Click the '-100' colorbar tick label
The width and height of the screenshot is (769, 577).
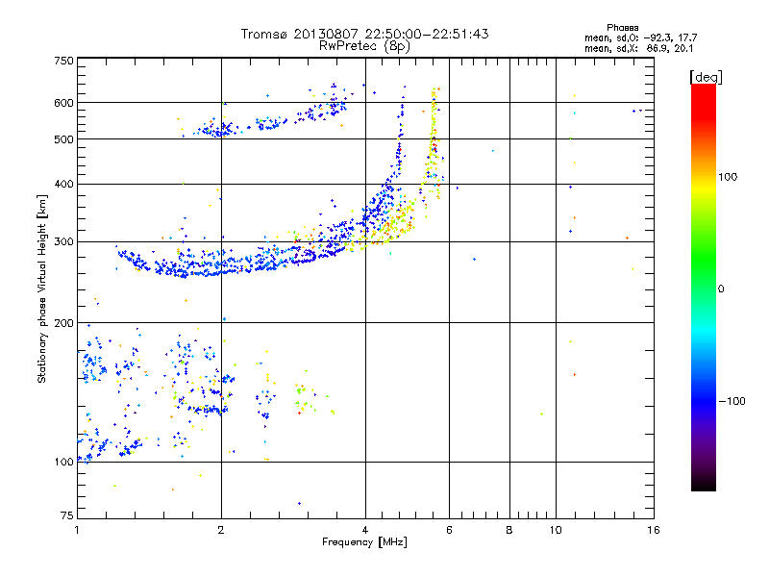[732, 401]
